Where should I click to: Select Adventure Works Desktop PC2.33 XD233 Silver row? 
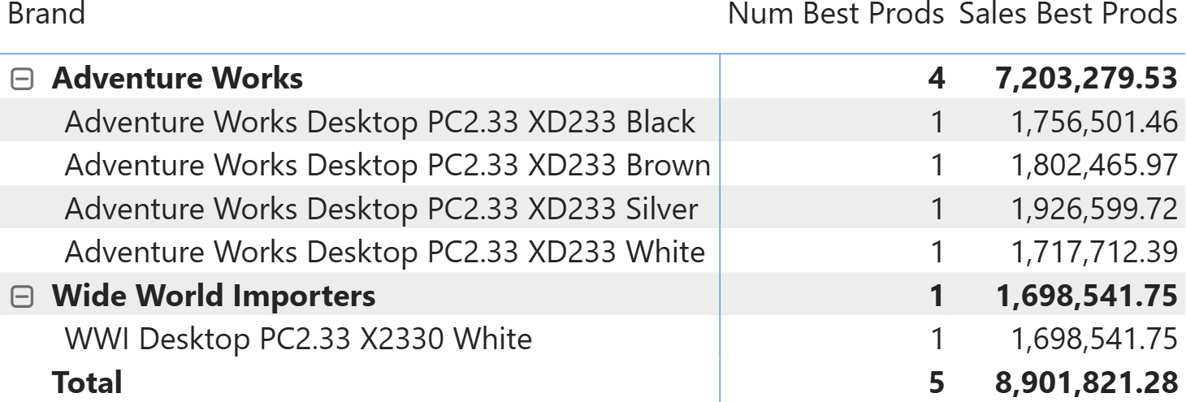[x=381, y=209]
